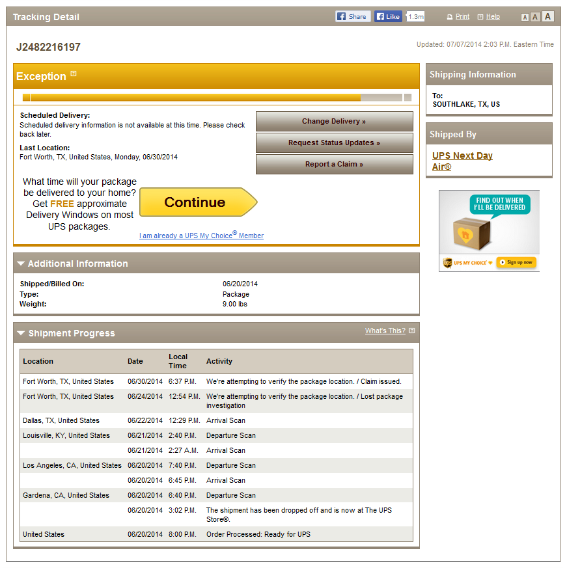Select the largest text size A
This screenshot has height=568, width=567.
(x=547, y=16)
